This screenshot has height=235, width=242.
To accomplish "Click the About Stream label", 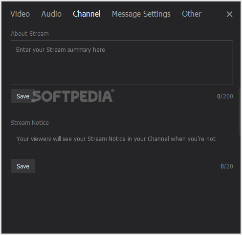I will tap(30, 34).
